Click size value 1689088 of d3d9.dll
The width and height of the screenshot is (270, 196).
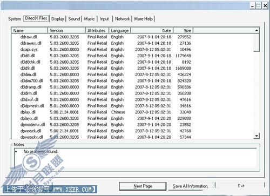tap(183, 68)
